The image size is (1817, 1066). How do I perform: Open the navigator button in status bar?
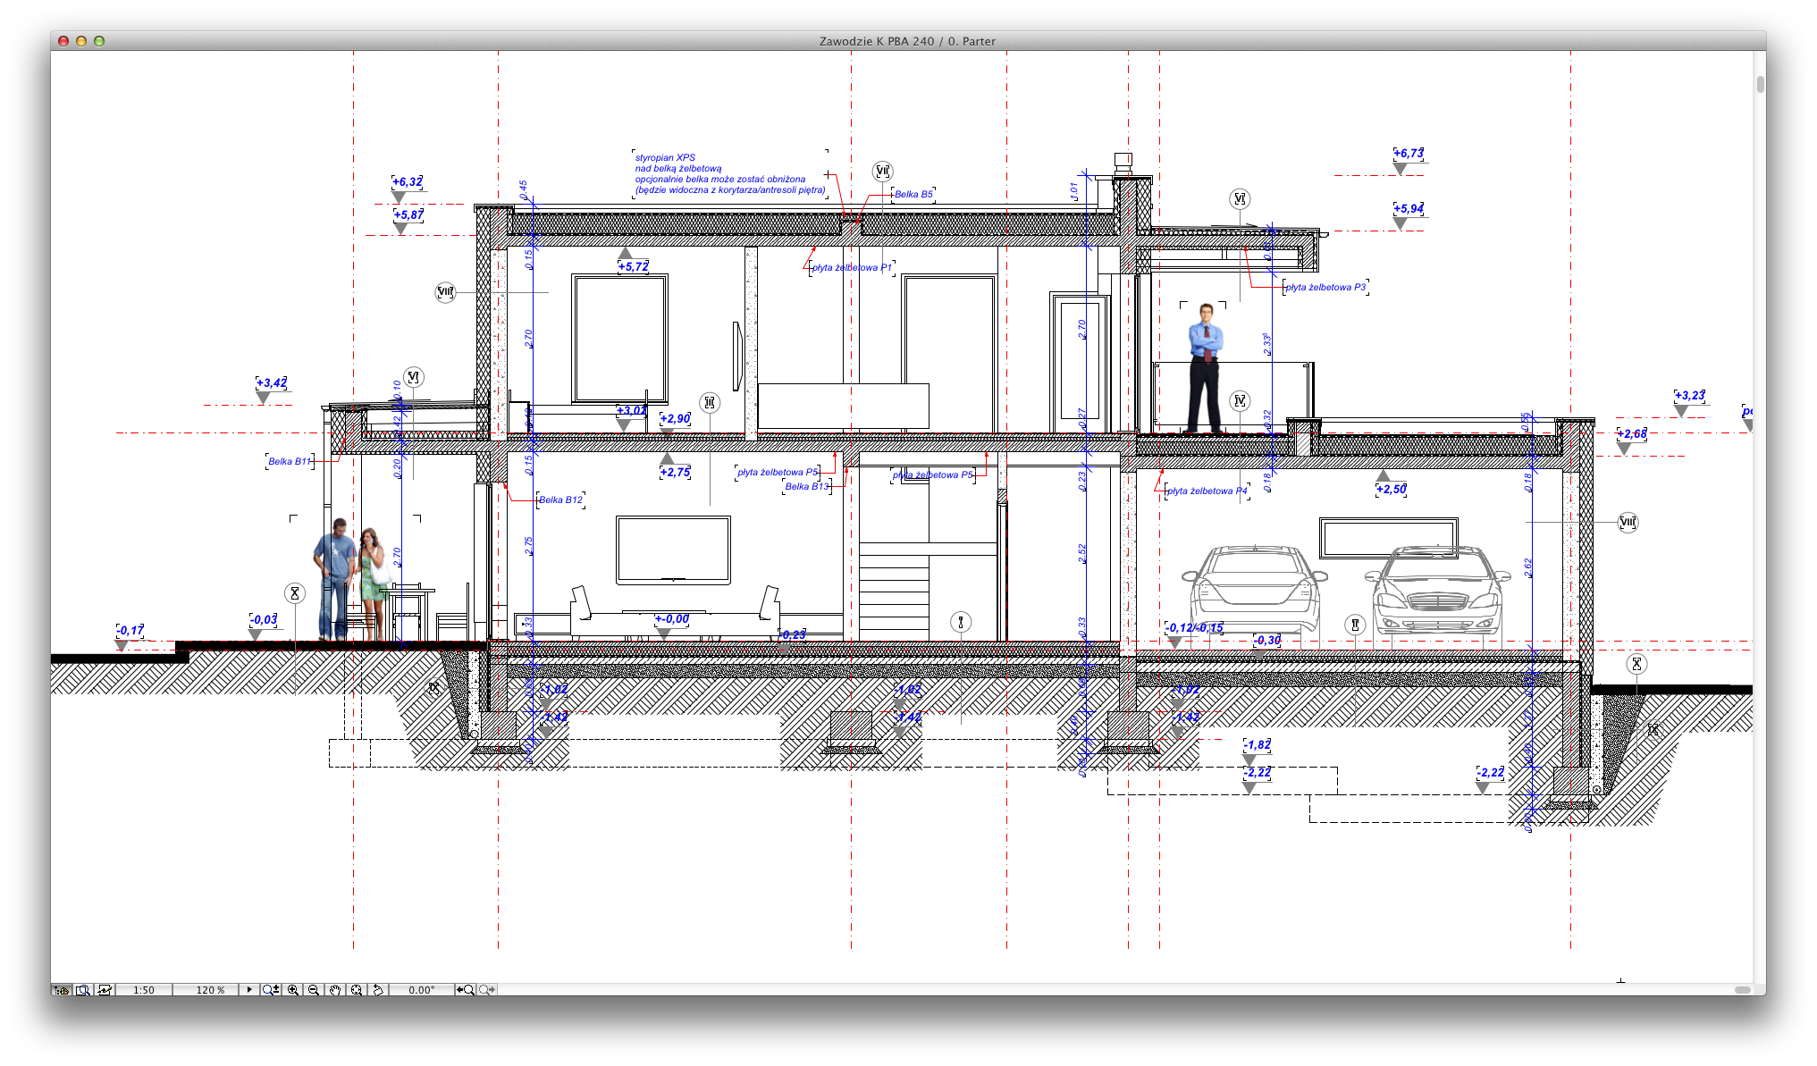tap(61, 990)
